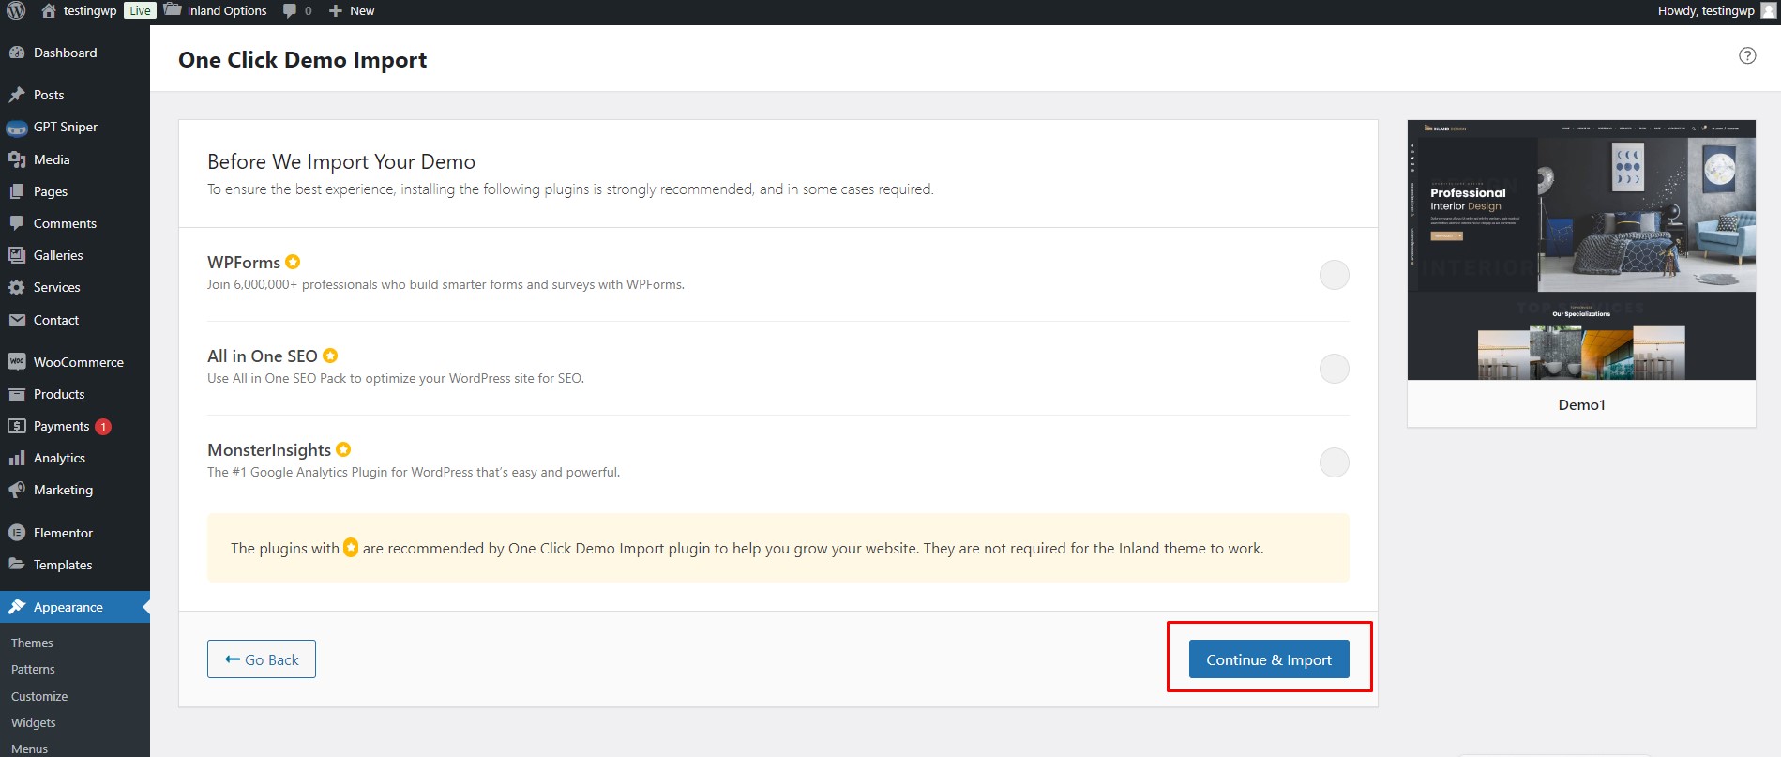Open the Payments menu item
Image resolution: width=1781 pixels, height=757 pixels.
click(75, 426)
